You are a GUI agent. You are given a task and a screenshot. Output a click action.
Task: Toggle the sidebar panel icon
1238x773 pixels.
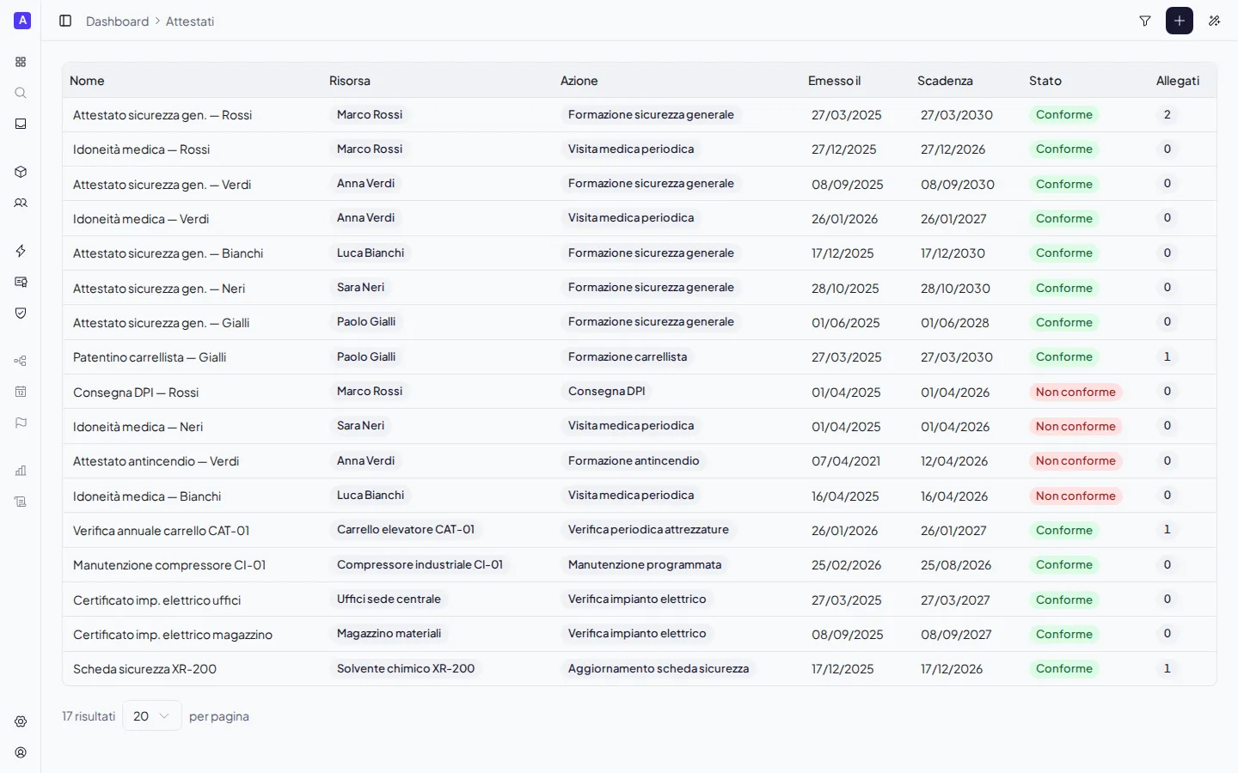pyautogui.click(x=65, y=21)
